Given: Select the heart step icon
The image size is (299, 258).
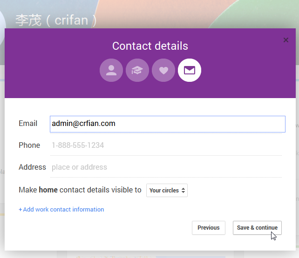Looking at the screenshot, I should (163, 70).
